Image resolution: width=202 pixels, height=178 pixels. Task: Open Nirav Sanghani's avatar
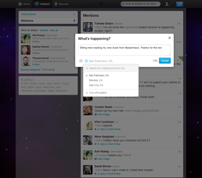(88, 140)
